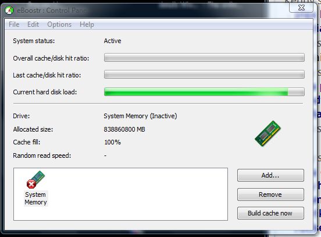Select the System Memory device icon in list
The height and width of the screenshot is (237, 321).
pos(35,179)
